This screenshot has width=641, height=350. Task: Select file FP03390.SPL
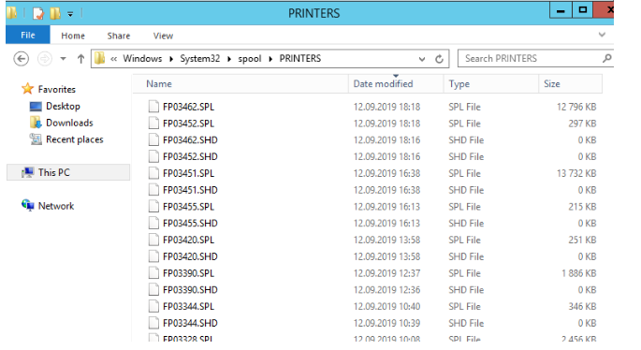188,273
